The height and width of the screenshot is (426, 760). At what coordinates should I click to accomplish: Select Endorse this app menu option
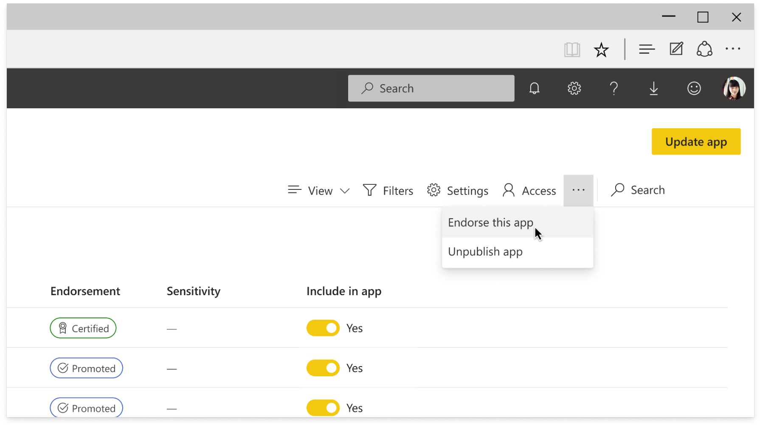[x=490, y=223]
